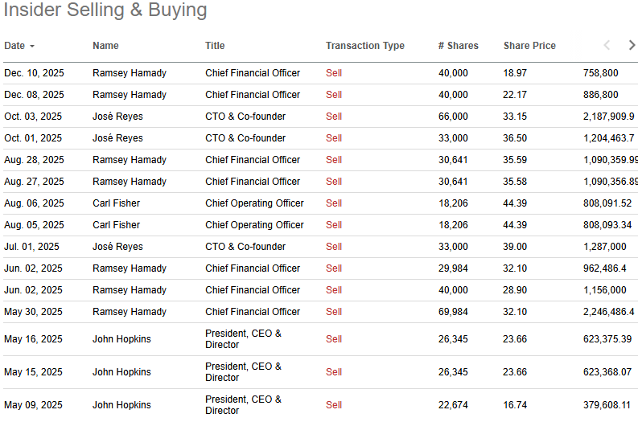638x422 pixels.
Task: Click share price 33.15
Action: tap(515, 117)
